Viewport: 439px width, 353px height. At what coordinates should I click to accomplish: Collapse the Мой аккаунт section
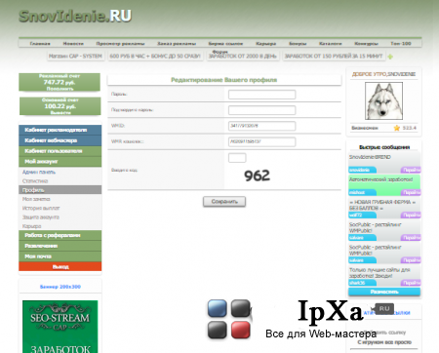pyautogui.click(x=60, y=161)
